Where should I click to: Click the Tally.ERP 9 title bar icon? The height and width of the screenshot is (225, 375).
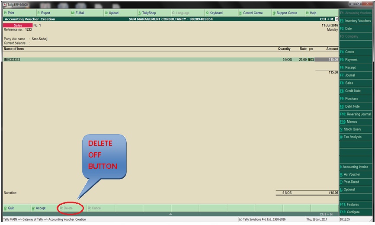click(5, 5)
